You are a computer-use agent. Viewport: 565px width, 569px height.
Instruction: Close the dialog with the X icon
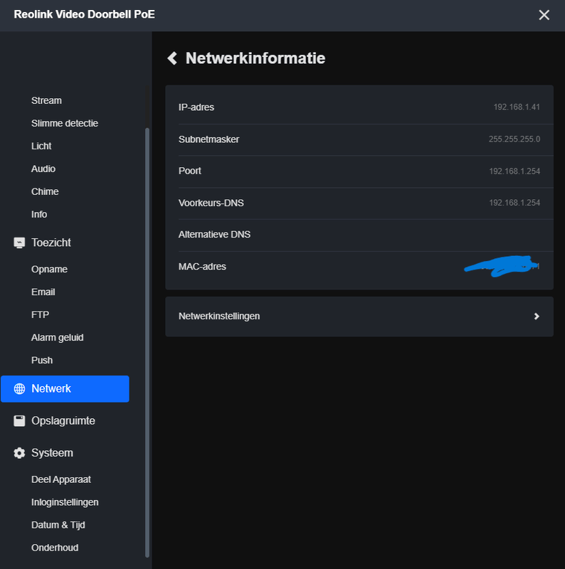(544, 14)
